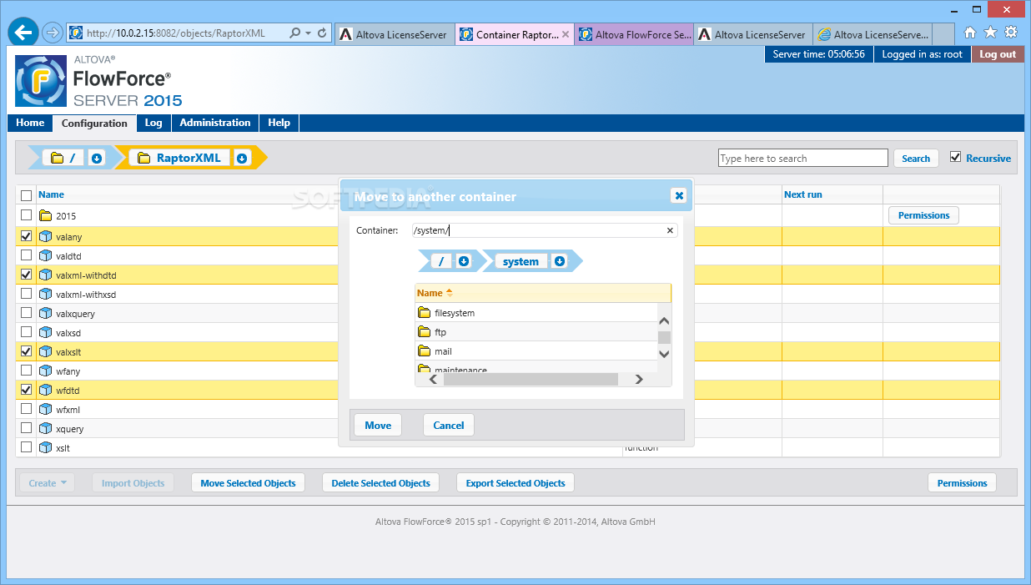Click the Search button

click(x=916, y=159)
